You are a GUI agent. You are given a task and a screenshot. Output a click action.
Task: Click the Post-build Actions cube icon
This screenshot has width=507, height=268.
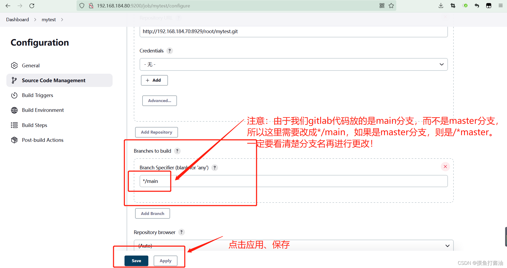(x=14, y=140)
